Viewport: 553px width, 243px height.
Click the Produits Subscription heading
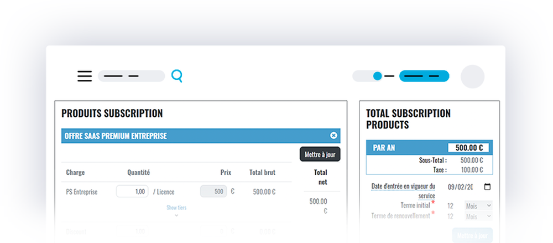(112, 114)
